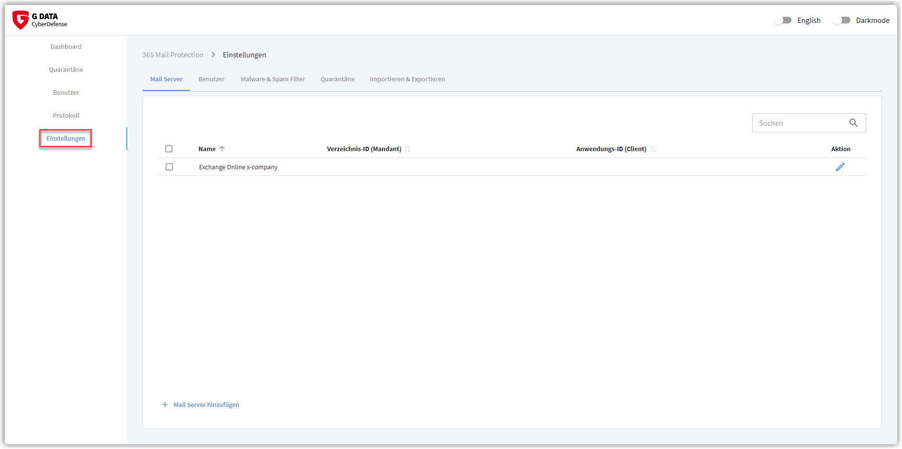Open the Malware & Spam Filter tab
Image resolution: width=902 pixels, height=449 pixels.
(273, 79)
